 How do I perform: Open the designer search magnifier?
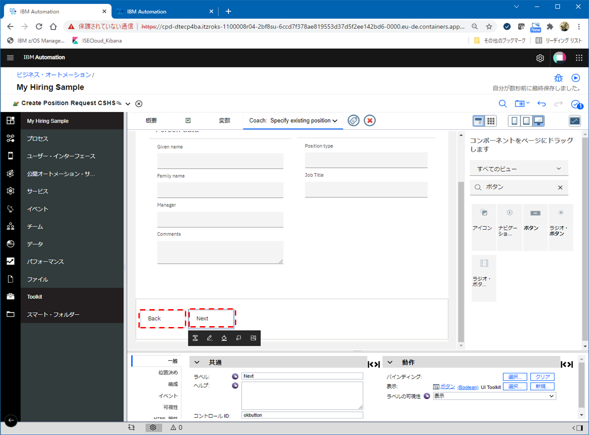point(502,104)
